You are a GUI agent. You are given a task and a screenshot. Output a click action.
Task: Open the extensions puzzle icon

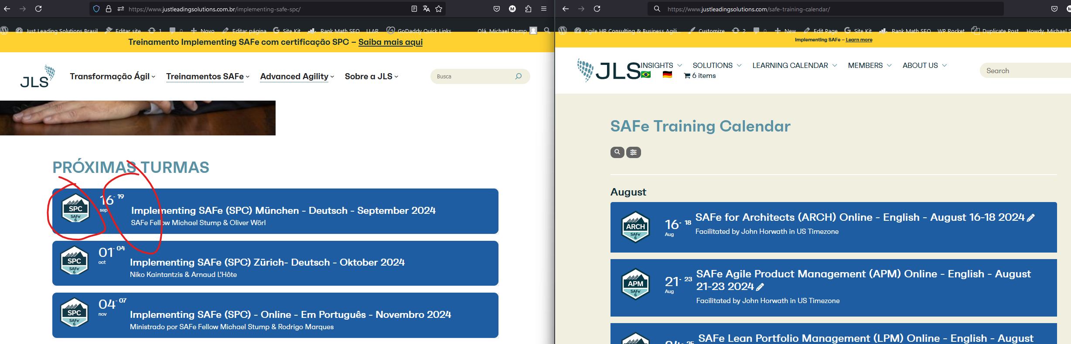click(528, 9)
